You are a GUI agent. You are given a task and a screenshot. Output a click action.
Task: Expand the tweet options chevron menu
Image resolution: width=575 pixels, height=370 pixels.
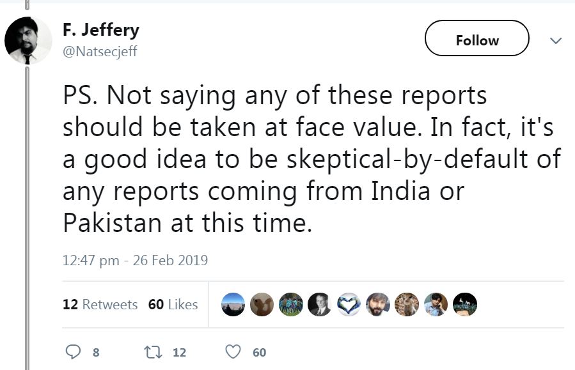[x=556, y=41]
